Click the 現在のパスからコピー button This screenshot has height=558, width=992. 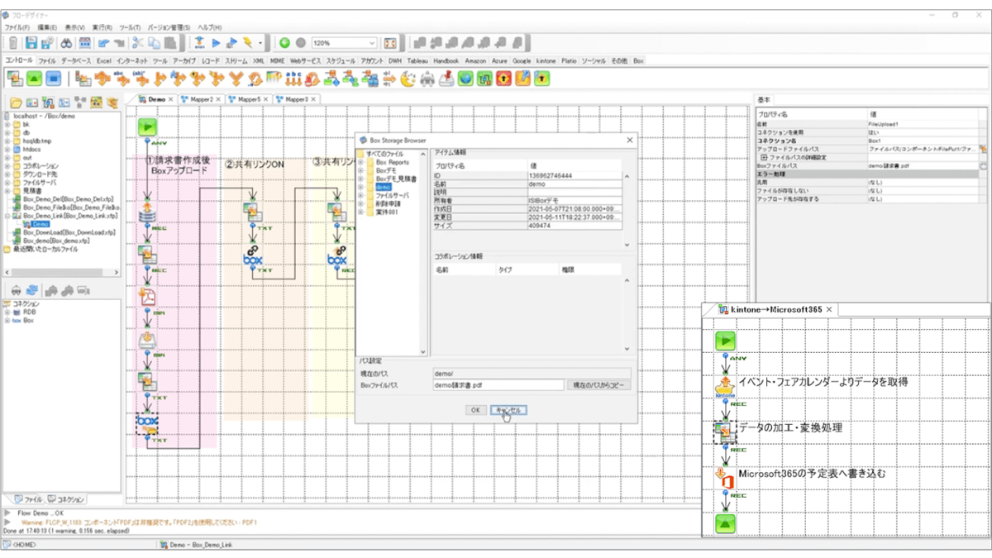[599, 385]
